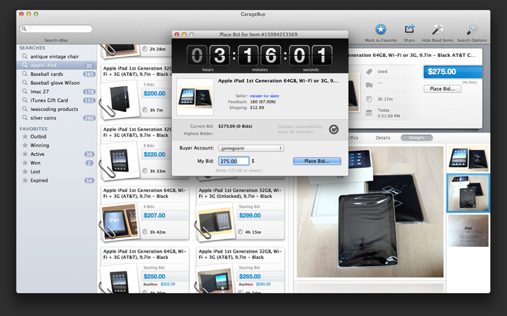Screen dimensions: 507x316
Task: Click the blurred seller name link
Action: (x=264, y=96)
